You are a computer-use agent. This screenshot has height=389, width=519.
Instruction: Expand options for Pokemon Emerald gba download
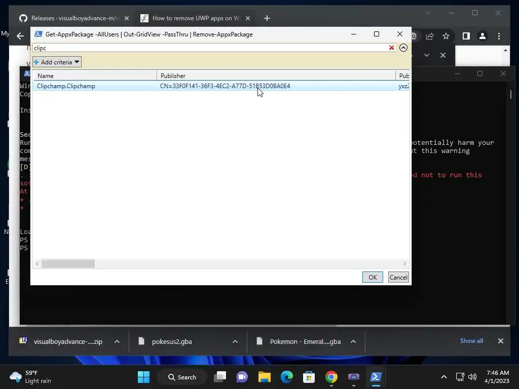353,341
